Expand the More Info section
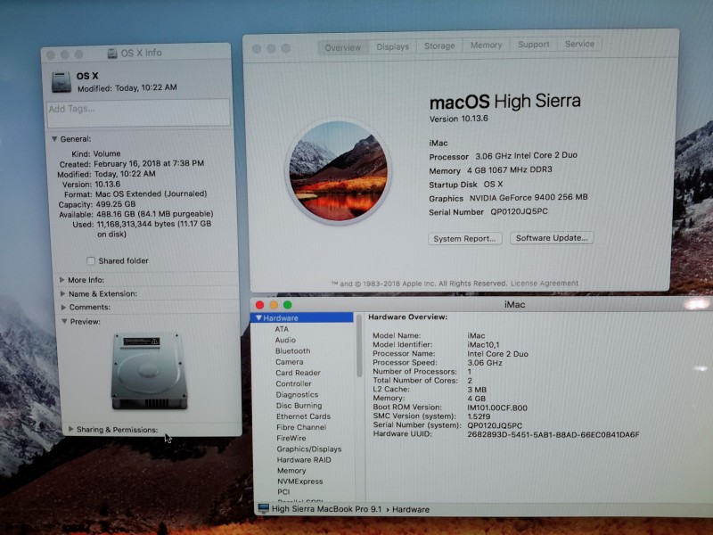 coord(62,280)
